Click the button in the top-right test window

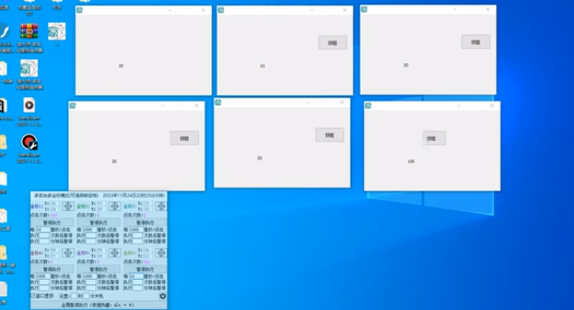click(476, 42)
